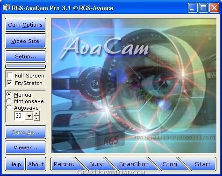Select the Manual save mode
Screen dimensions: 222x176
tap(9, 94)
